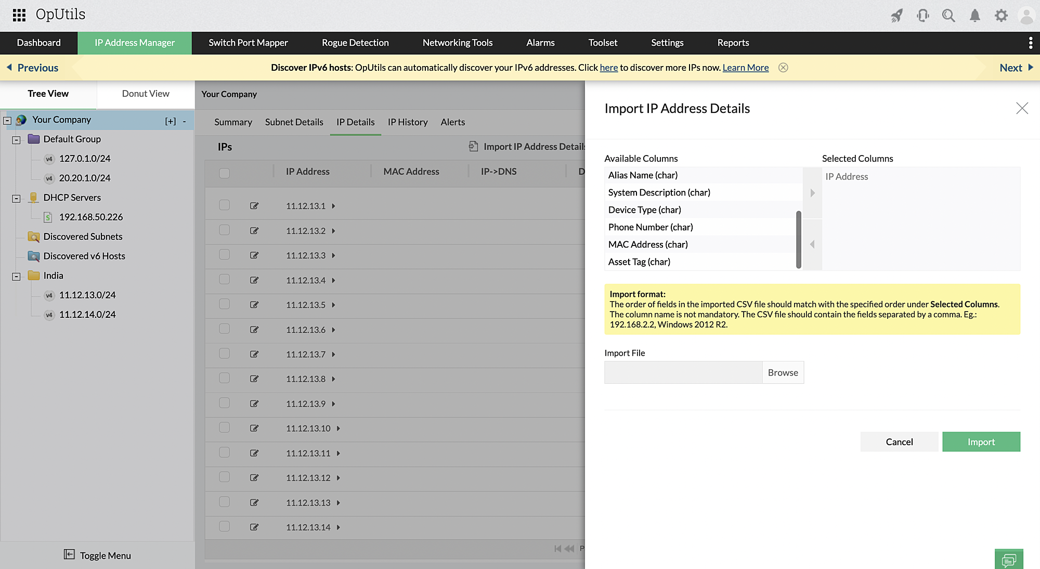Open the Switch Port Mapper menu
Viewport: 1040px width, 569px height.
click(x=248, y=43)
